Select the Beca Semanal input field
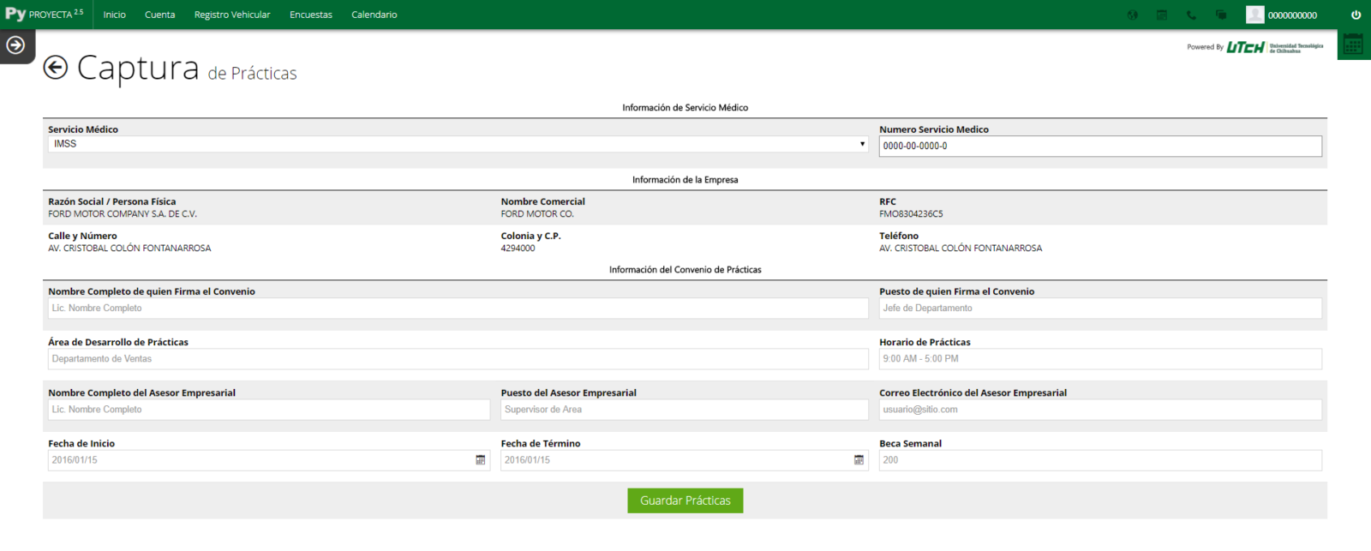Viewport: 1371px width, 551px height. click(x=1099, y=460)
